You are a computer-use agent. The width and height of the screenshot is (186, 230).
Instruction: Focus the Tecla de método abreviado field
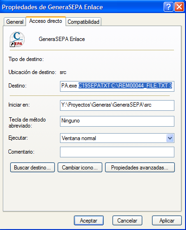pos(117,121)
